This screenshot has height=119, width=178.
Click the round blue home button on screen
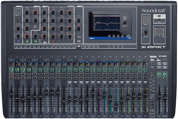click(x=128, y=36)
